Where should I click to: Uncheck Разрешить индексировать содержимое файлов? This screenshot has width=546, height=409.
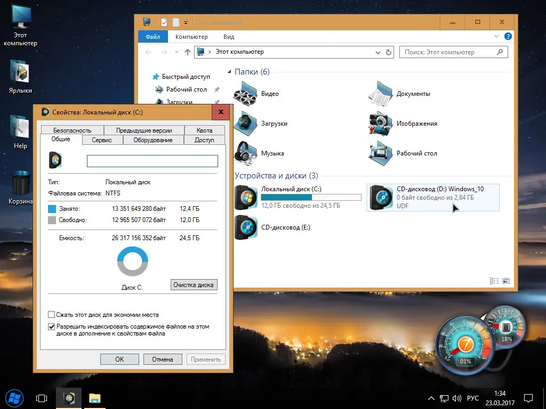tap(52, 326)
